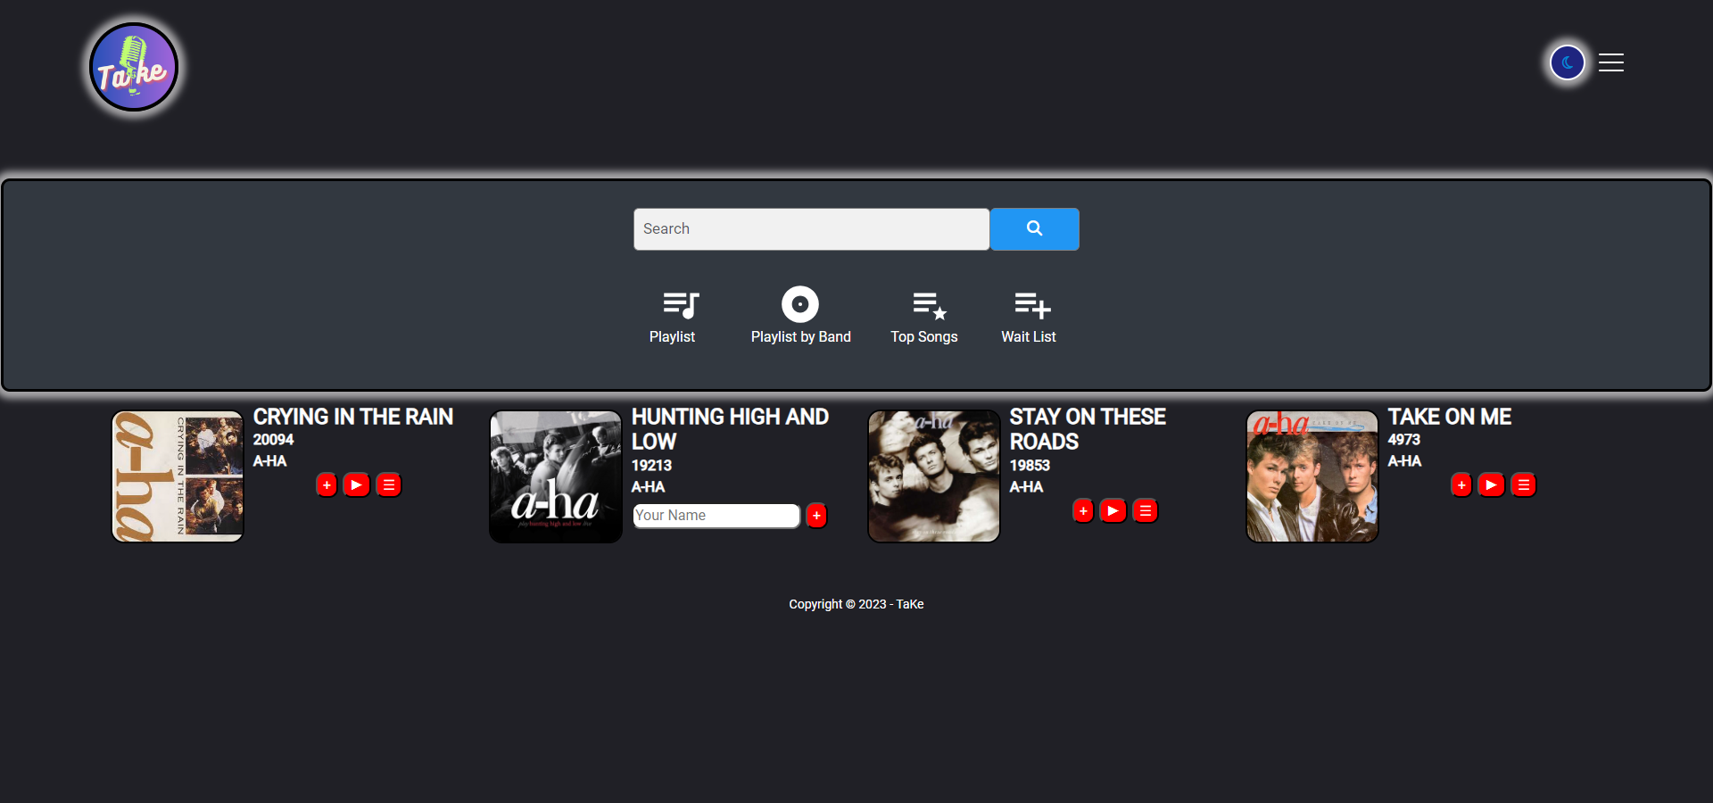Click song number 19853
1713x803 pixels.
point(1030,466)
